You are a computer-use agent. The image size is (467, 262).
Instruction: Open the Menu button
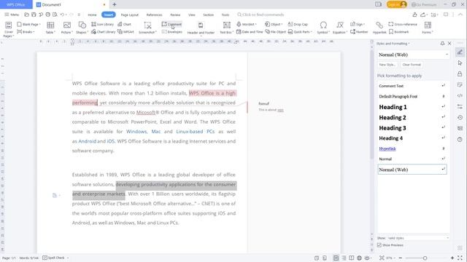coord(12,15)
